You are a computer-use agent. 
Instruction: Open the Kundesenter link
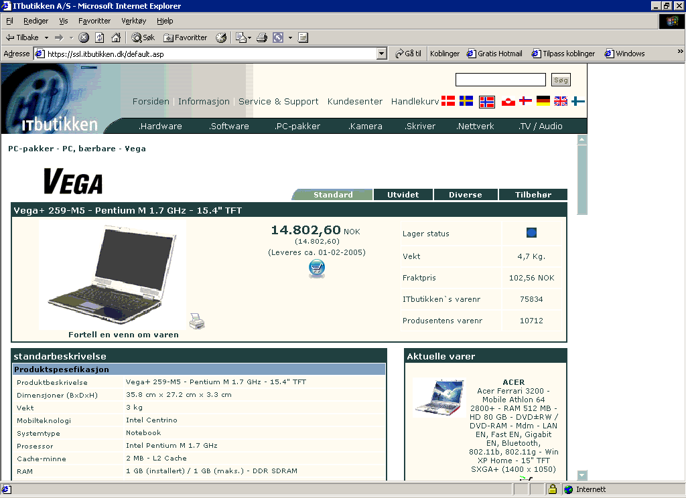click(x=355, y=102)
